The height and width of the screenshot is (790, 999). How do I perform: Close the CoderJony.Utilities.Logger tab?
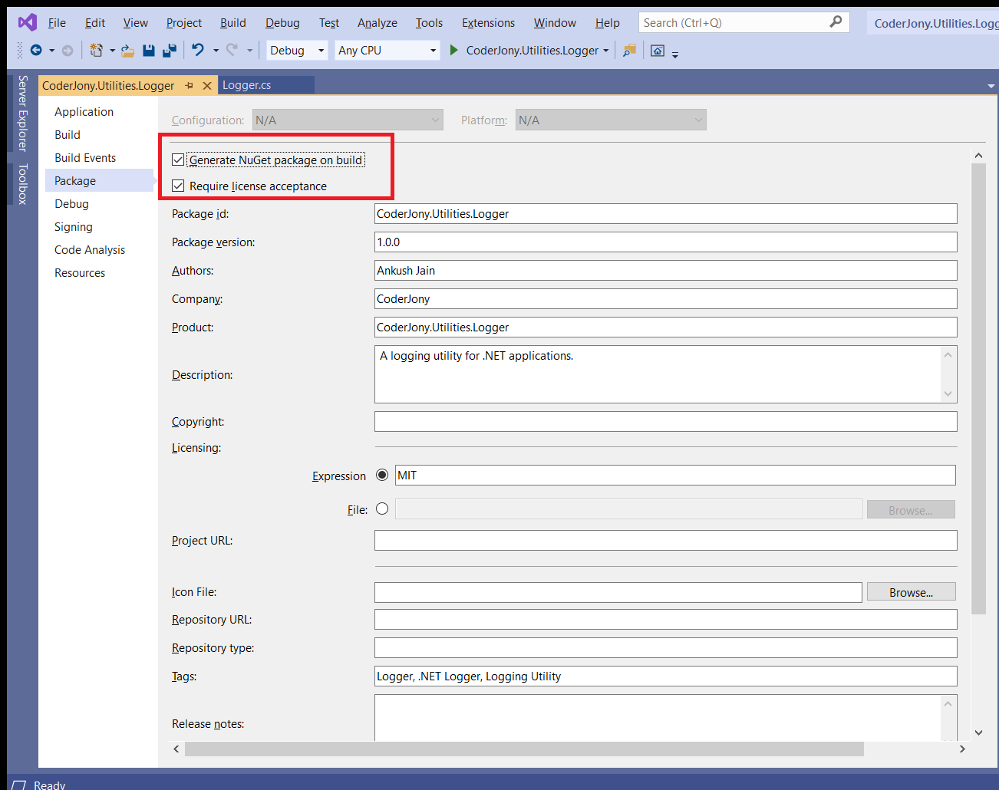206,85
